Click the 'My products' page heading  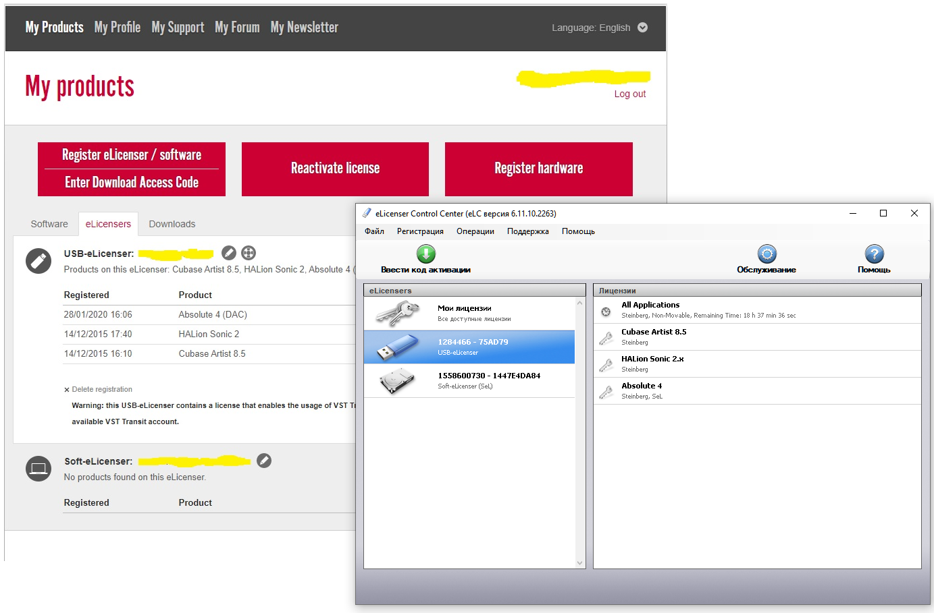click(80, 86)
